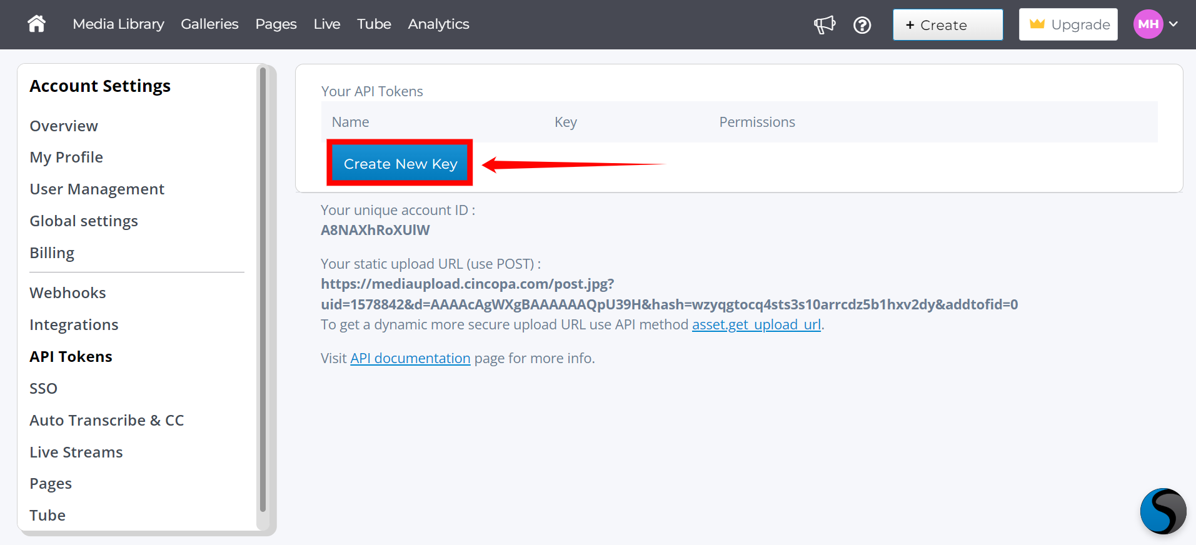Open SSO settings in sidebar

[x=43, y=389]
